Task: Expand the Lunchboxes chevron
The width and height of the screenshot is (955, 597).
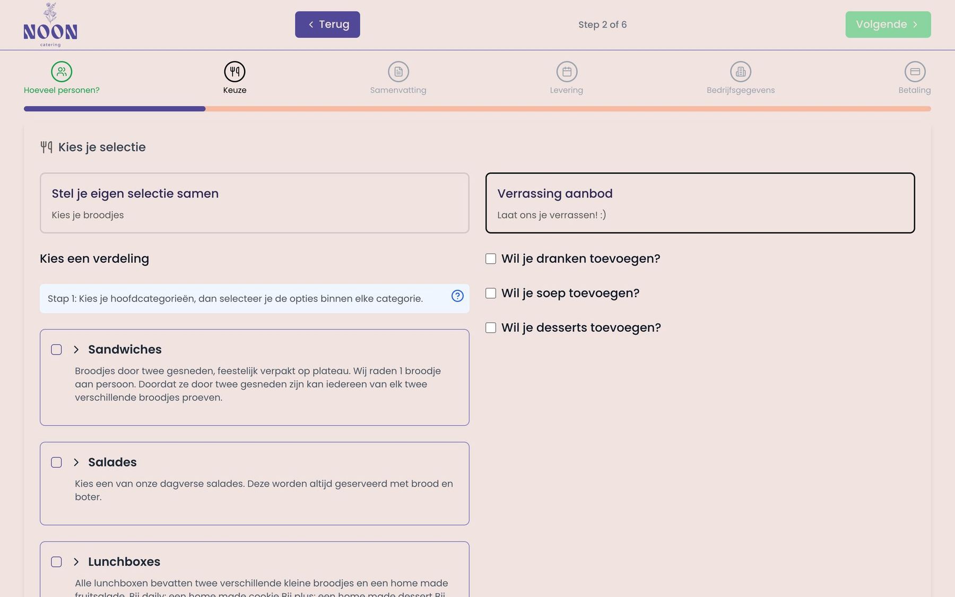Action: point(76,562)
